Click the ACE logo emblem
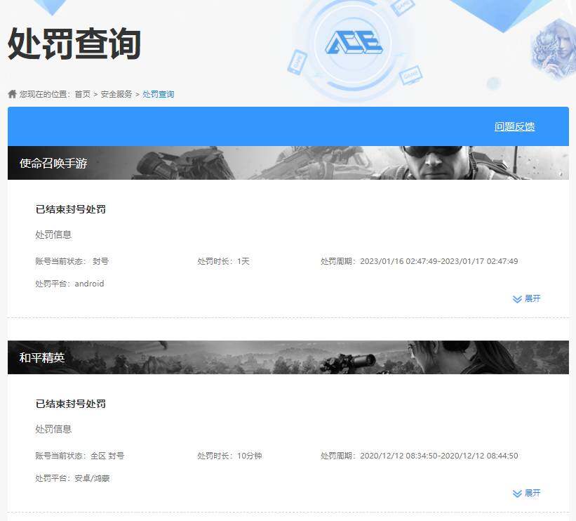The height and width of the screenshot is (521, 576). (x=354, y=43)
